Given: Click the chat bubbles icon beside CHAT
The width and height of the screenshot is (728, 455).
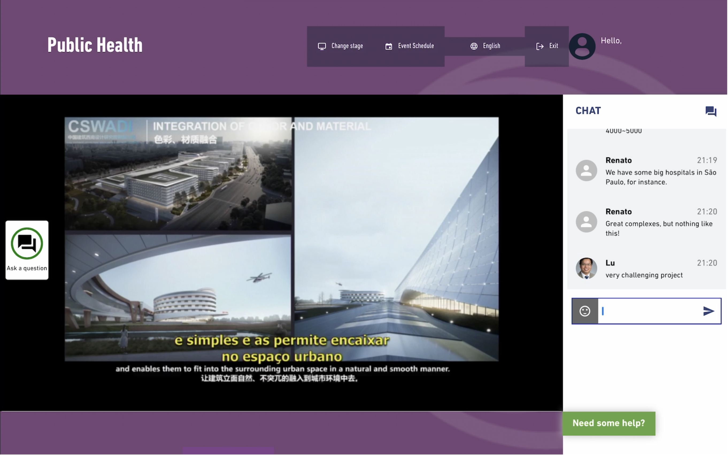Looking at the screenshot, I should 711,111.
